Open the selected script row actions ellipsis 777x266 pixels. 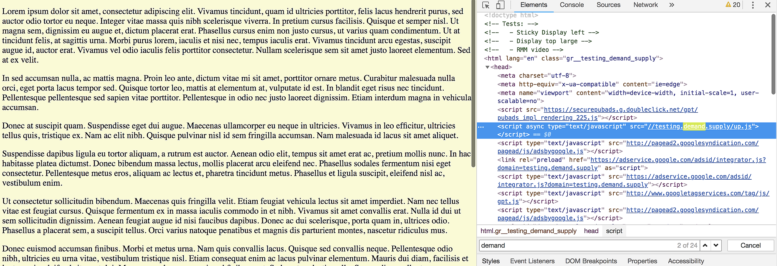(x=481, y=127)
